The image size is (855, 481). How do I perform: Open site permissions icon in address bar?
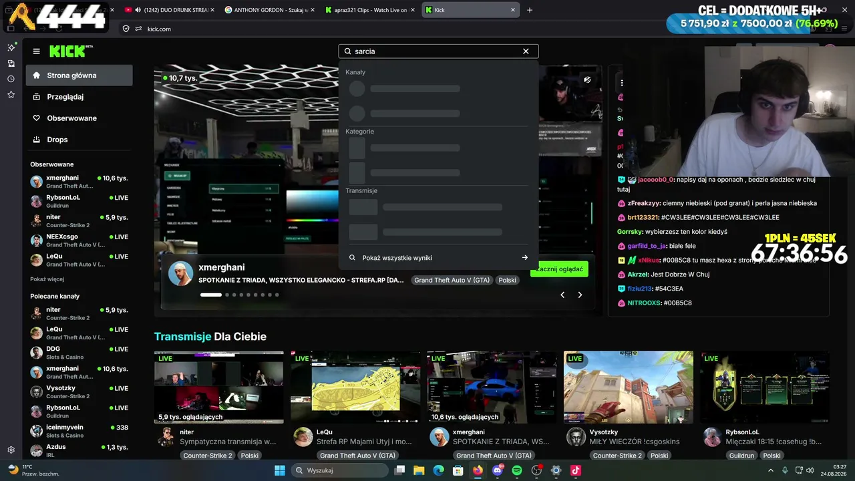click(139, 29)
